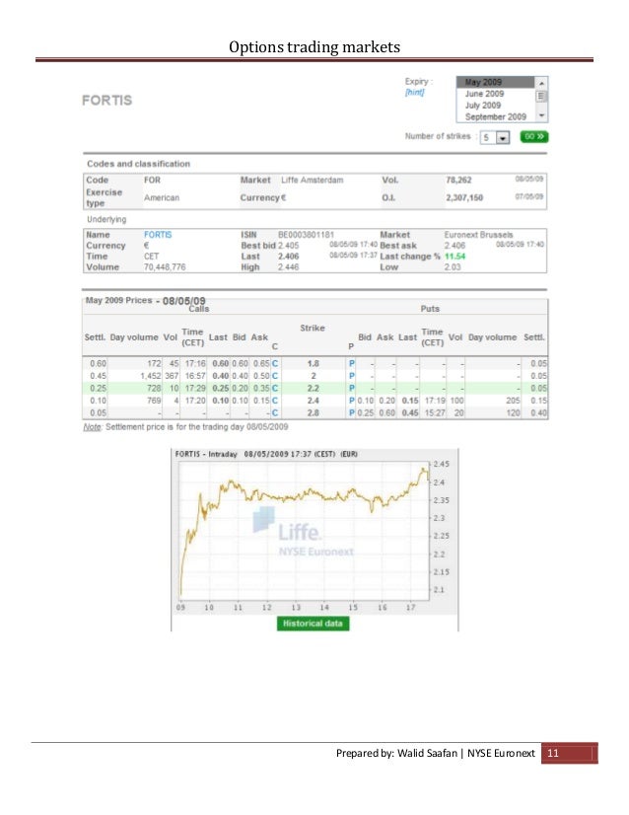Click the Liffe Amsterdam market text
The height and width of the screenshot is (815, 629).
tap(313, 180)
